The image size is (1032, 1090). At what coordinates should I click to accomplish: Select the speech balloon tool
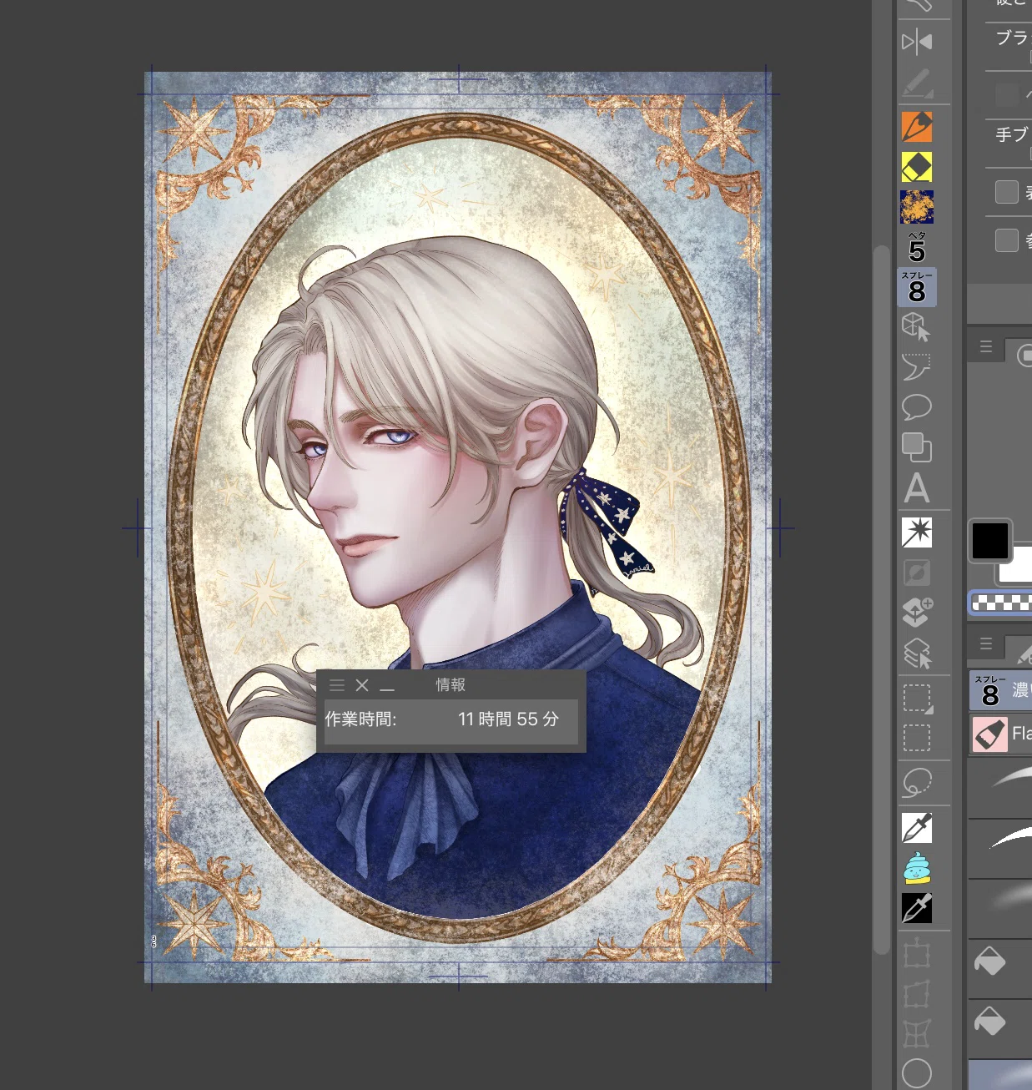coord(917,407)
